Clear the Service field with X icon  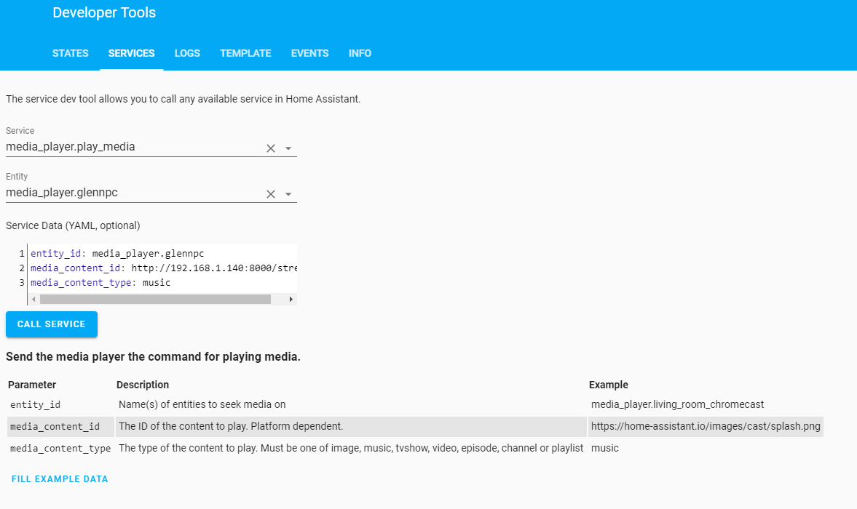pos(270,148)
